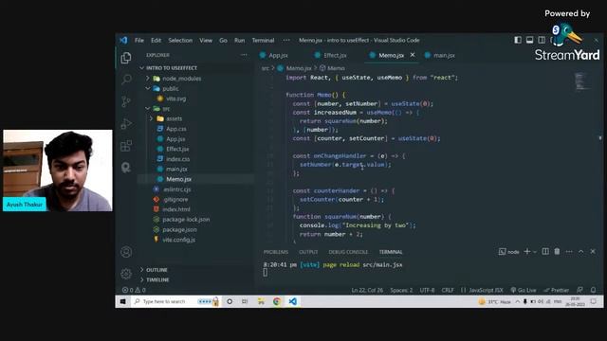The height and width of the screenshot is (341, 607).
Task: Maximize the panel with the chevron up
Action: coord(581,252)
